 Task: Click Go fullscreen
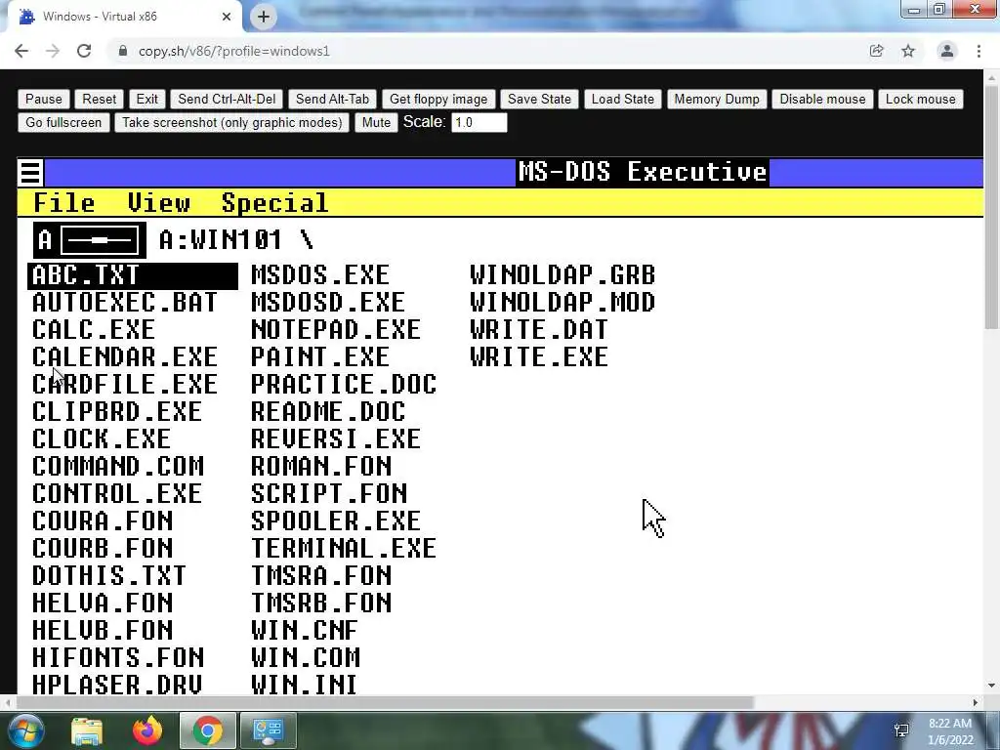(x=63, y=122)
